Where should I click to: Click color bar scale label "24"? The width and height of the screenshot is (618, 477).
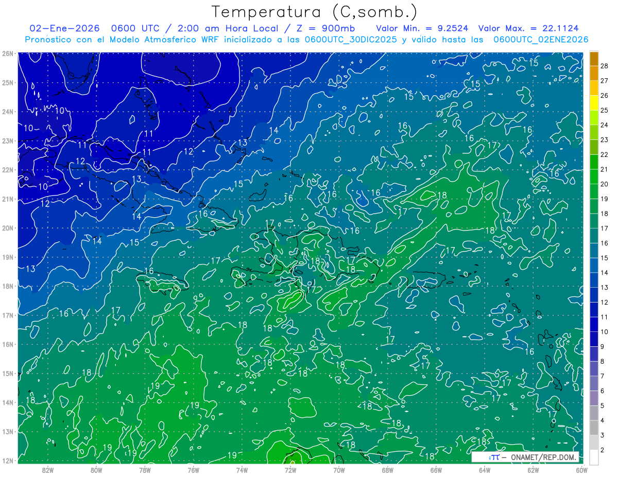click(x=604, y=125)
